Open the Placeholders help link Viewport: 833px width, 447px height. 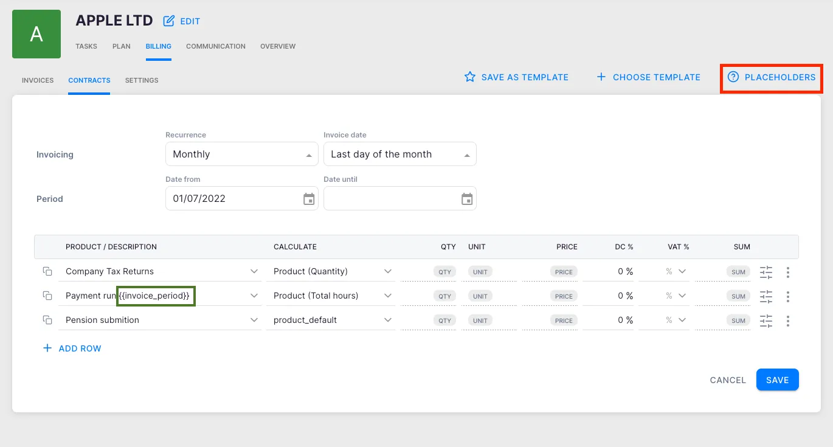click(772, 77)
